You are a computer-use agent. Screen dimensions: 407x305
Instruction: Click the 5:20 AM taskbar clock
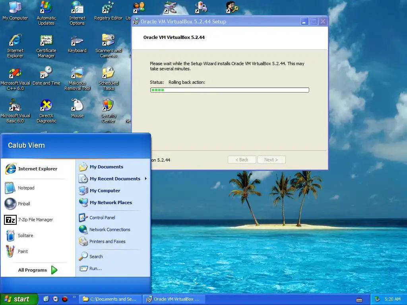(x=392, y=299)
